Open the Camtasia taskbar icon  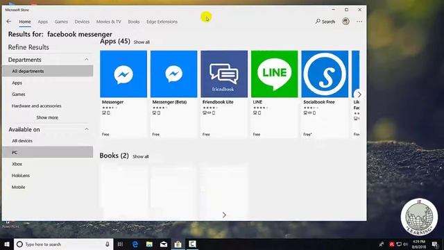[192, 244]
